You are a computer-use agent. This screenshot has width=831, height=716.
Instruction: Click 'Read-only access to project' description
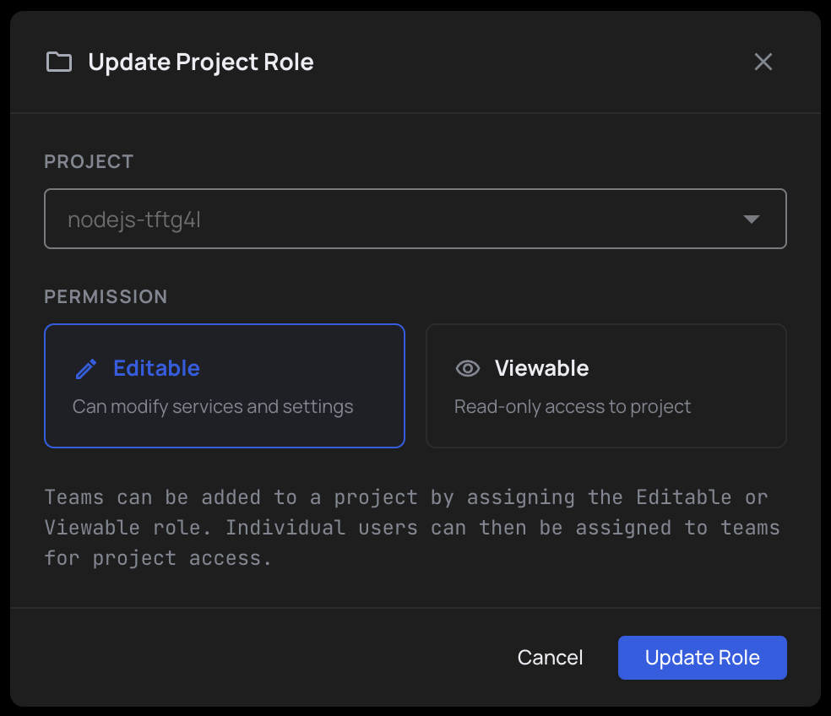tap(573, 406)
